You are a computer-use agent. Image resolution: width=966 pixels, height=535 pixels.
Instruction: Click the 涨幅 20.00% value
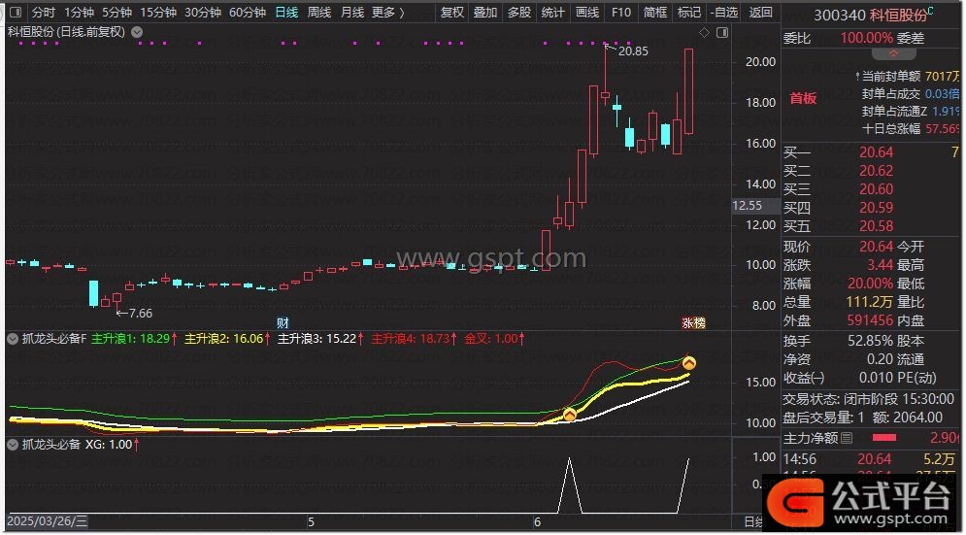coord(870,284)
